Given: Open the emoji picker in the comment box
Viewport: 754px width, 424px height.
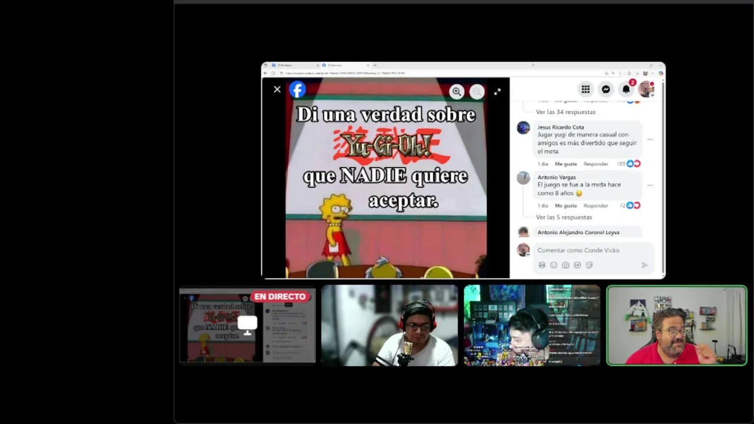Looking at the screenshot, I should point(554,265).
